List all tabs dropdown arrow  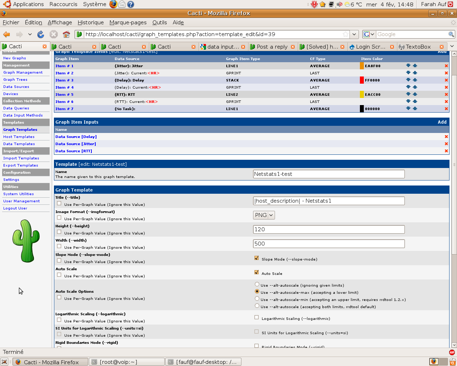click(452, 46)
